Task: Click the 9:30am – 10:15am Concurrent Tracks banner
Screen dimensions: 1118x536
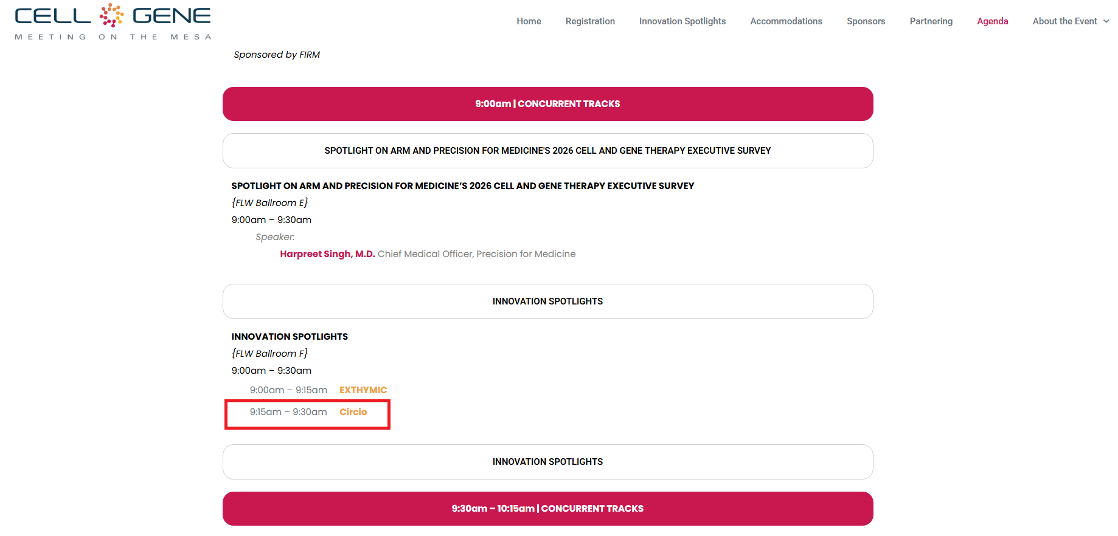Action: pos(547,509)
